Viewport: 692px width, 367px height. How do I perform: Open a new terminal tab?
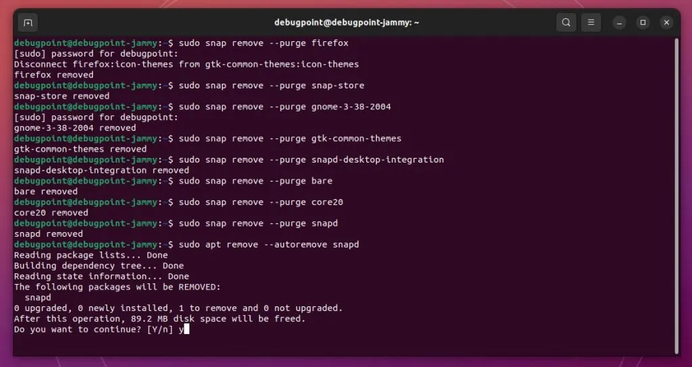point(28,22)
